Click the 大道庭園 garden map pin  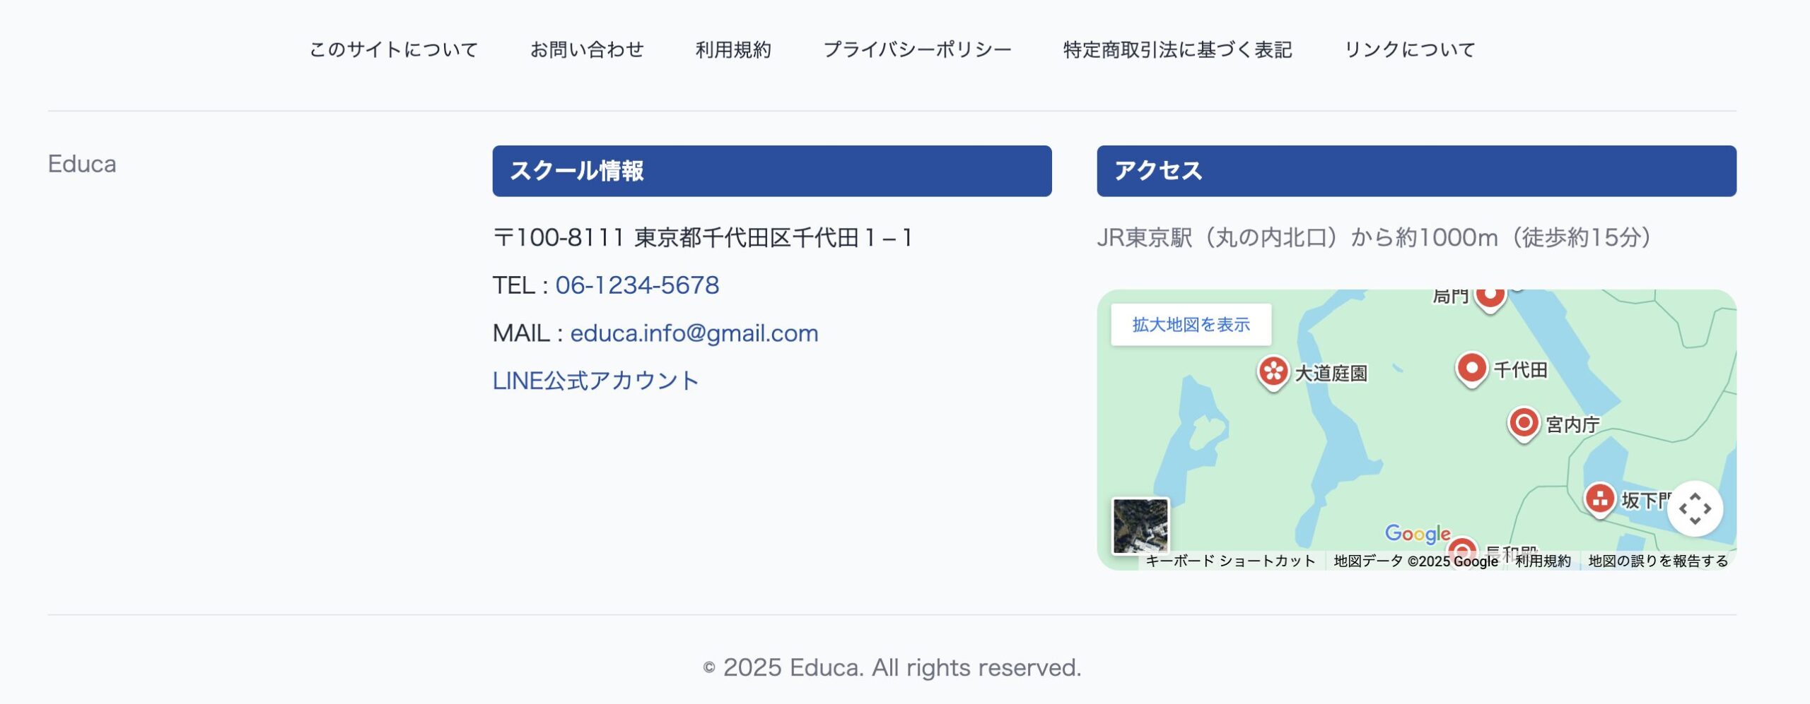[1273, 371]
